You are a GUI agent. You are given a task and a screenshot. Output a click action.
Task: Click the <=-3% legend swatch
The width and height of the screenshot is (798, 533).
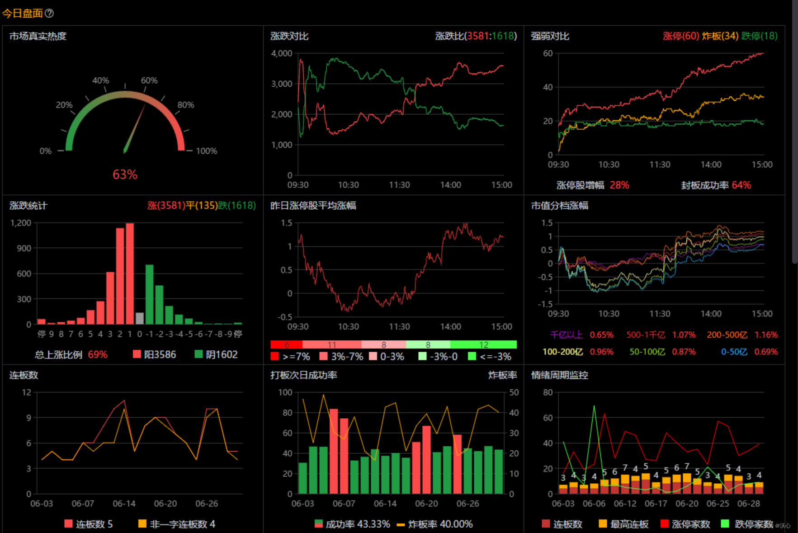click(472, 356)
